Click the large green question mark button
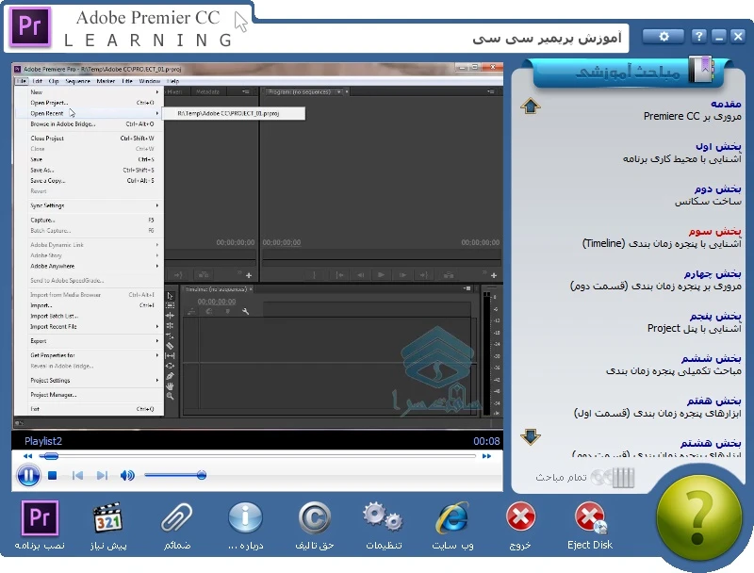754x573 pixels. pyautogui.click(x=698, y=518)
